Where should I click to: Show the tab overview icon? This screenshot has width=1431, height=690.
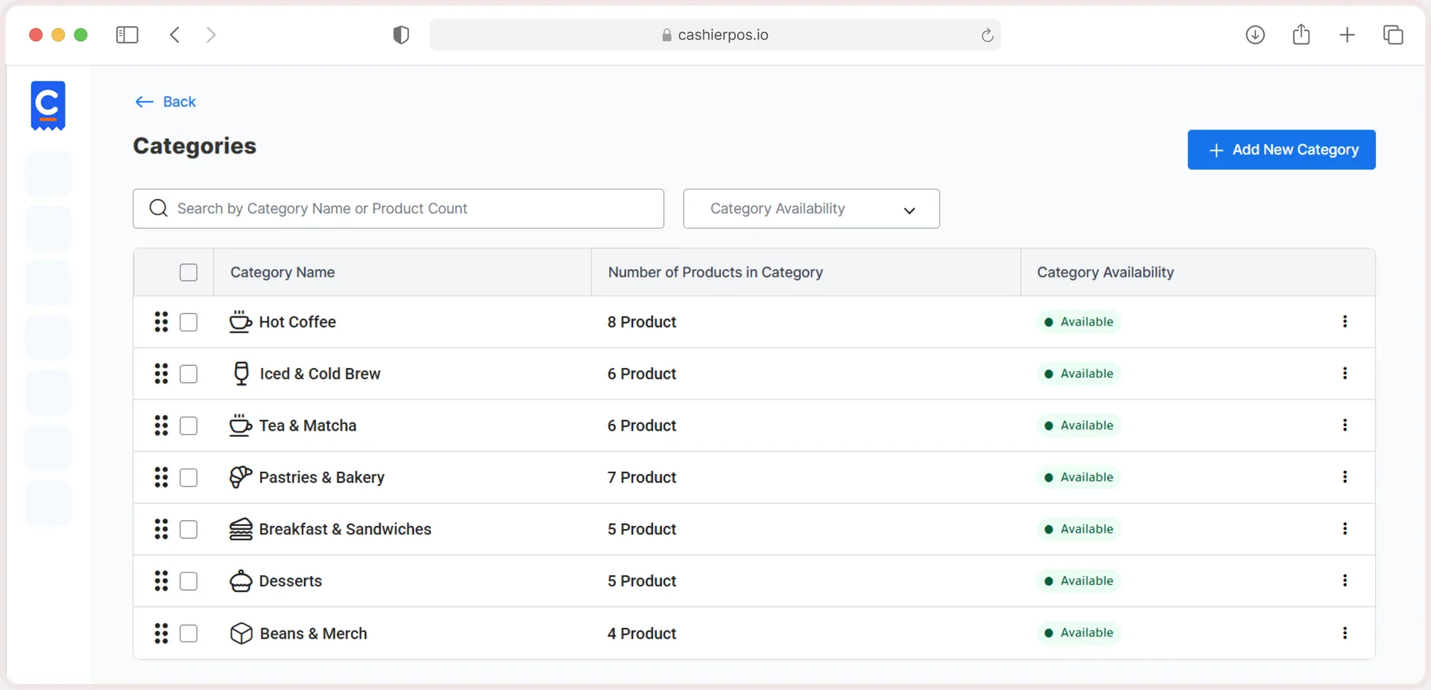[x=1393, y=35]
